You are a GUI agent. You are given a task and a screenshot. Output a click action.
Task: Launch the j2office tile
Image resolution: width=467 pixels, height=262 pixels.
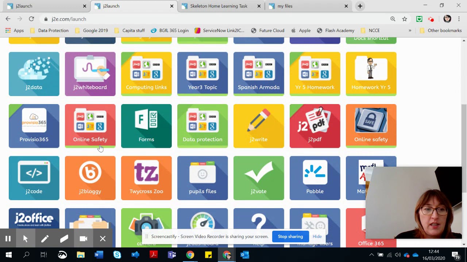(x=34, y=219)
